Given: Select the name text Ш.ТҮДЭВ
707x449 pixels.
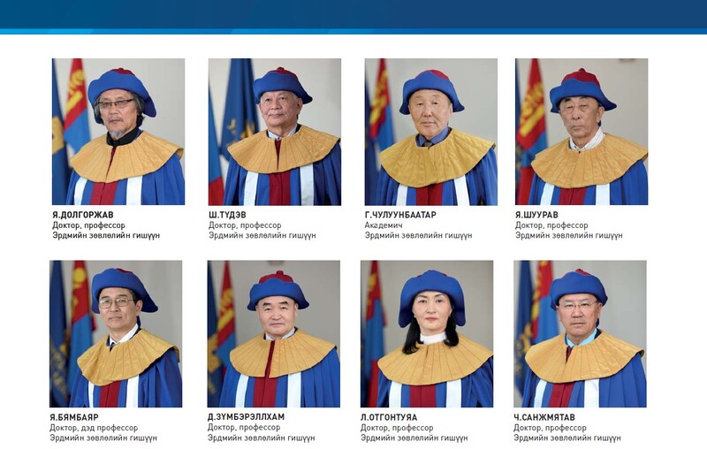Looking at the screenshot, I should 227,215.
